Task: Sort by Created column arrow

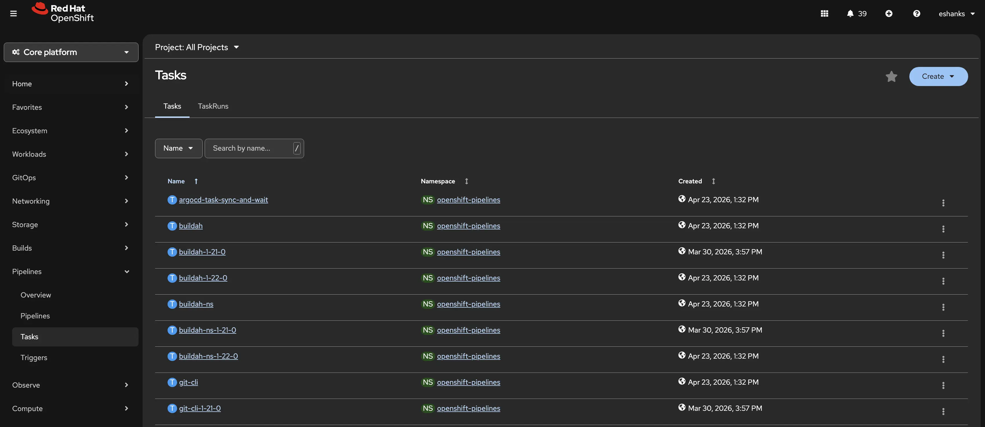Action: pyautogui.click(x=713, y=181)
